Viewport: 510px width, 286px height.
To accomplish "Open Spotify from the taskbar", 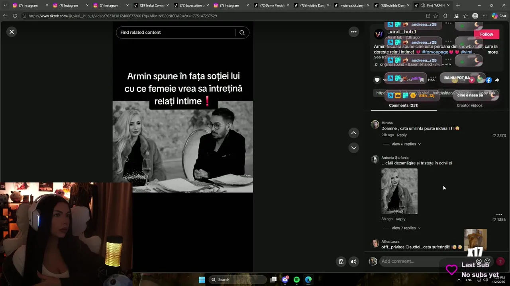I will [297, 280].
